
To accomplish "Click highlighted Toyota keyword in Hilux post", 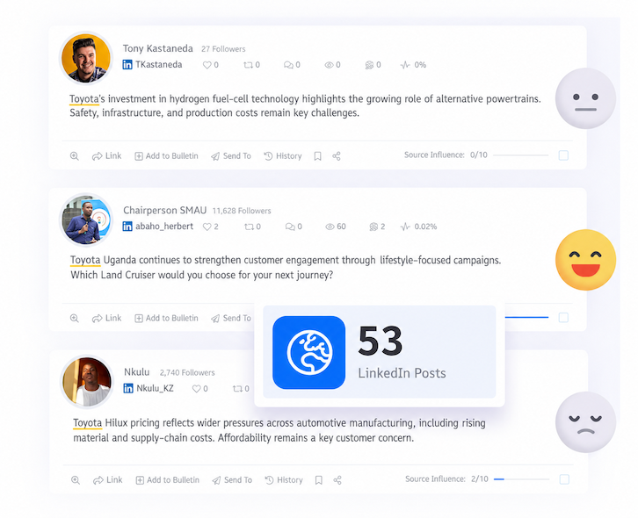I will (x=88, y=423).
